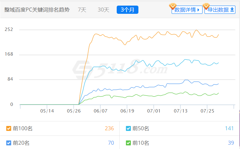Viewport: 240px width, 149px height.
Task: Click the 导出数据 export button
Action: [x=218, y=10]
